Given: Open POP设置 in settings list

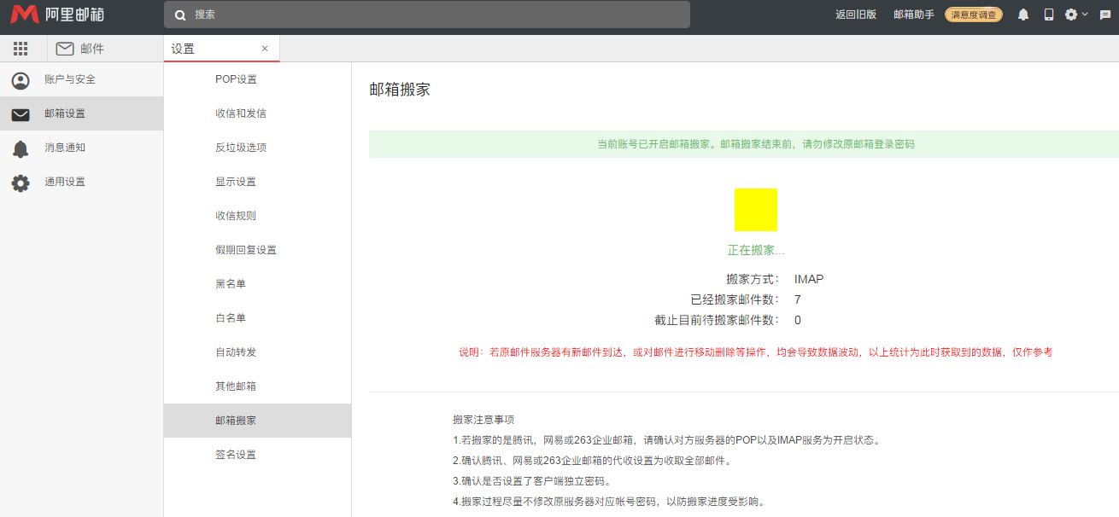Looking at the screenshot, I should [236, 79].
